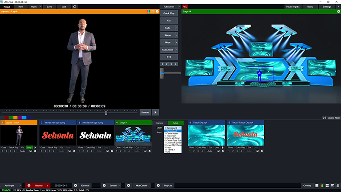
Task: Click the Audio Mixer speaker icon
Action: [325, 117]
